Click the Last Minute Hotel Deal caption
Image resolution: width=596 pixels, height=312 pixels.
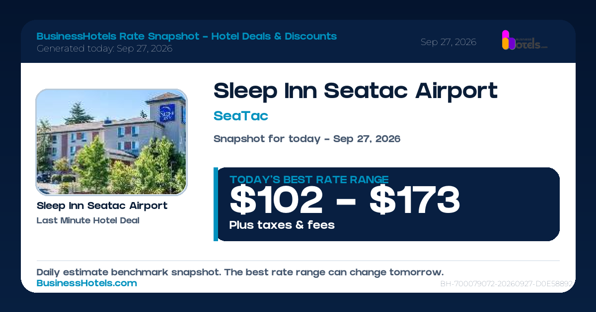88,220
